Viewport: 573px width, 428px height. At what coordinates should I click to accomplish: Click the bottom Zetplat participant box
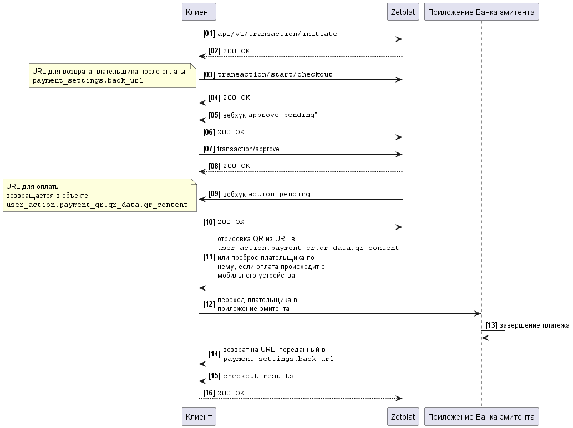click(403, 416)
